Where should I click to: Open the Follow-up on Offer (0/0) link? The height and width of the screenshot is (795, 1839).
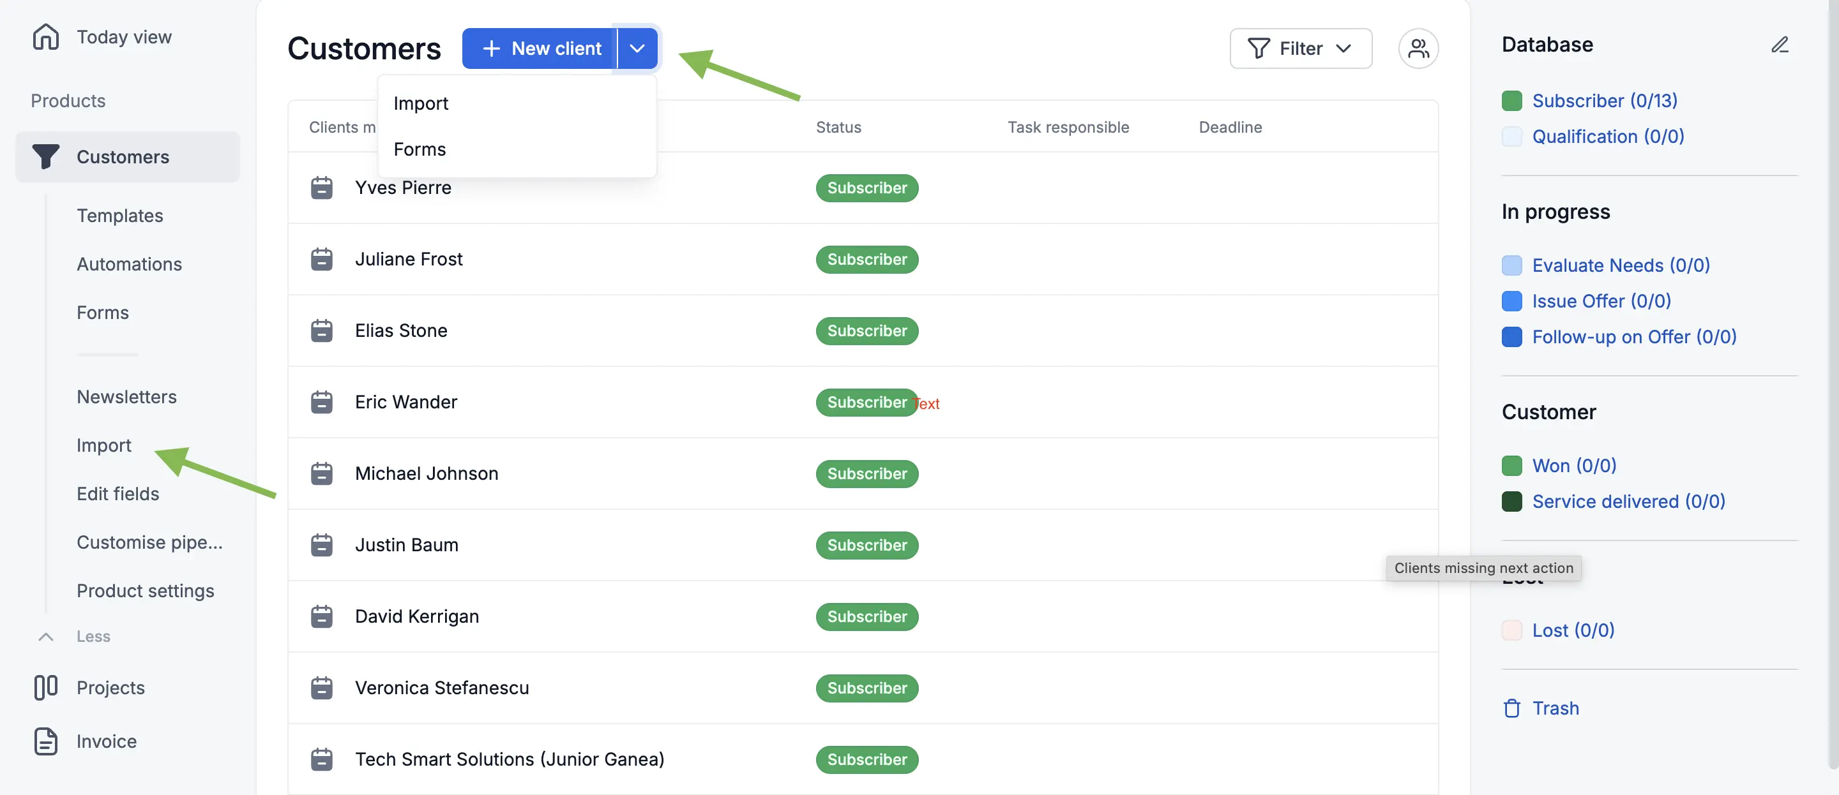(1634, 337)
